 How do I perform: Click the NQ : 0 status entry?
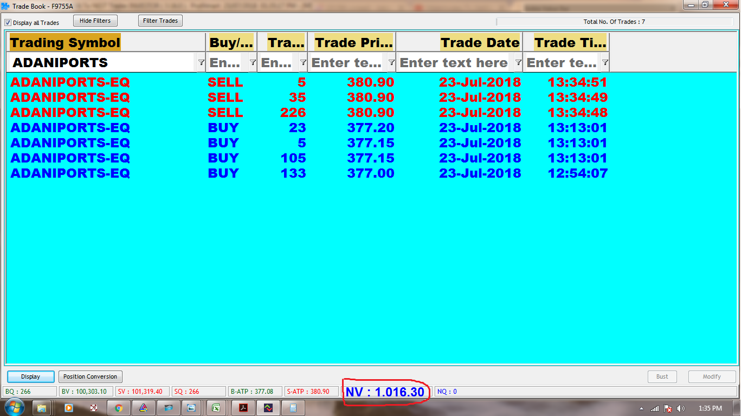tap(586, 391)
